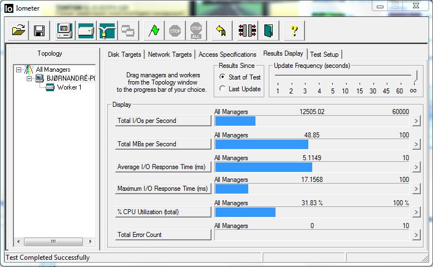The image size is (433, 267).
Task: Disconnect the selected worker or manager
Action: (x=248, y=31)
